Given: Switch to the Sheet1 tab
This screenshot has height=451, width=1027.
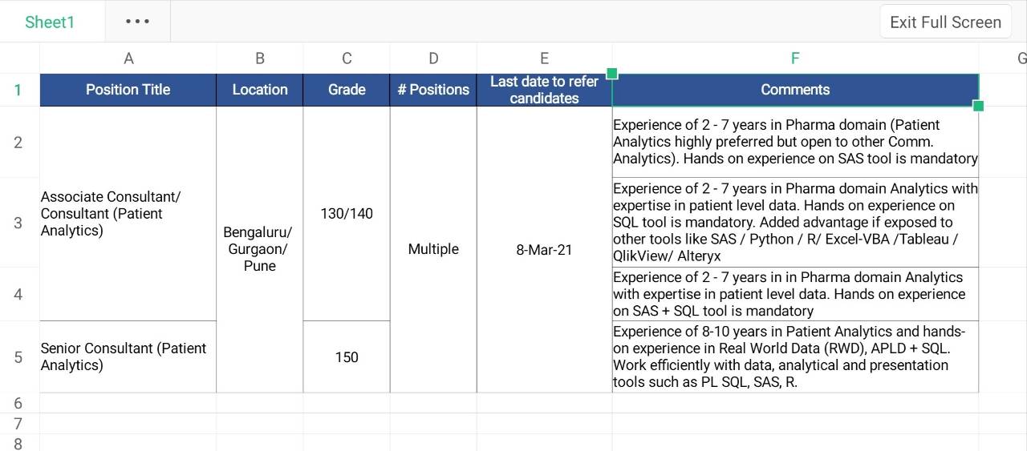Looking at the screenshot, I should click(50, 22).
